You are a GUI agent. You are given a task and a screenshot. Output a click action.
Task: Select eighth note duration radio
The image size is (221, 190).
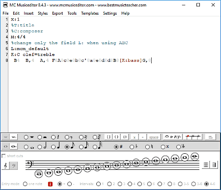(67, 147)
